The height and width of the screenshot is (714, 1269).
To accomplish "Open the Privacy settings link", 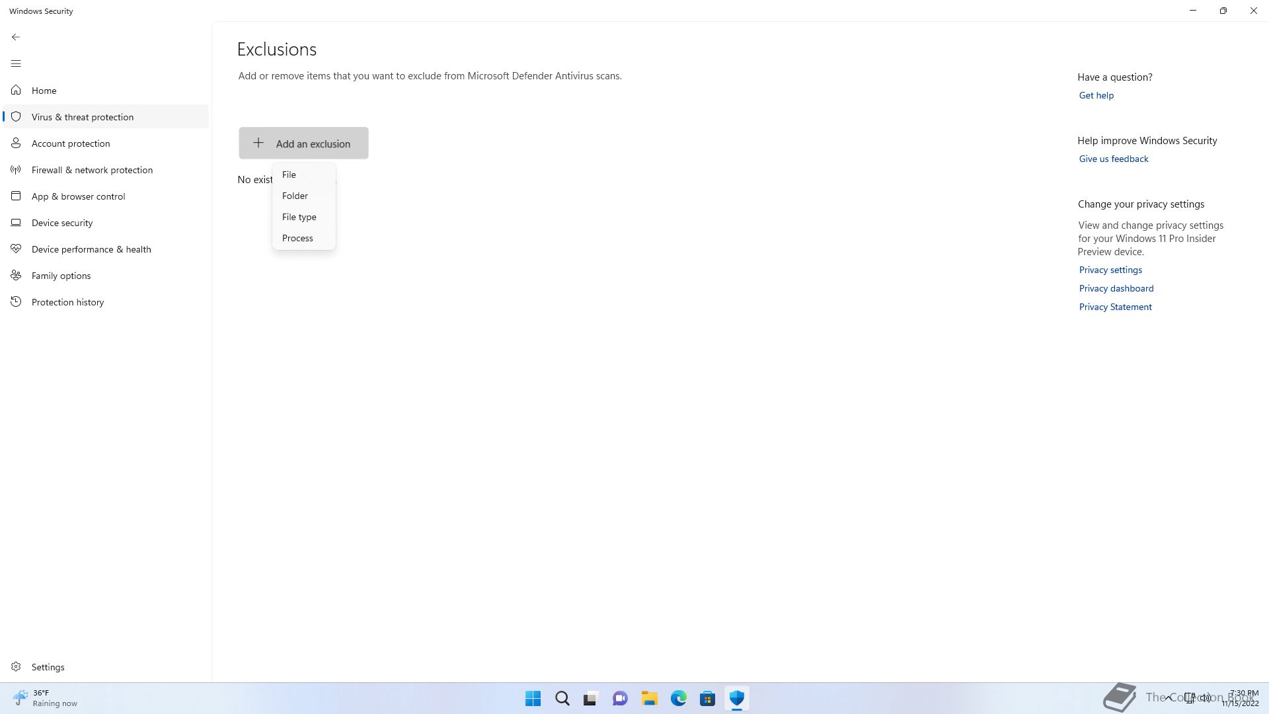I will (1110, 270).
